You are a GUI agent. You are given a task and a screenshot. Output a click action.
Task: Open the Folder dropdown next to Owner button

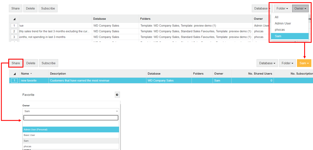(282, 9)
